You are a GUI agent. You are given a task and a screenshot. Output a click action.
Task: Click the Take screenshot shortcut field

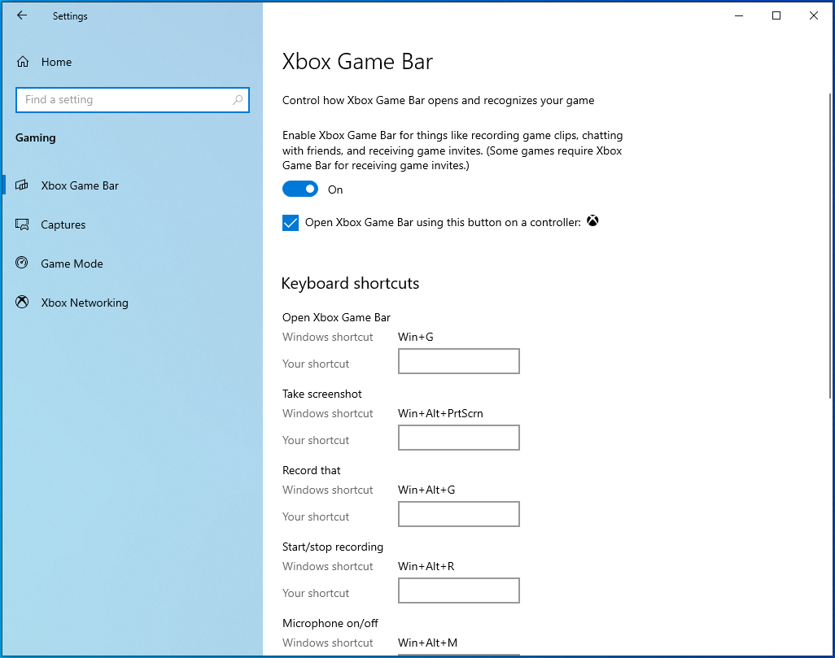pos(458,438)
